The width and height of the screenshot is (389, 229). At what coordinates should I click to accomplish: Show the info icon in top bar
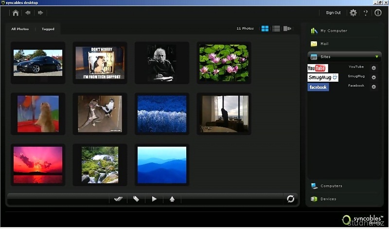click(x=378, y=13)
